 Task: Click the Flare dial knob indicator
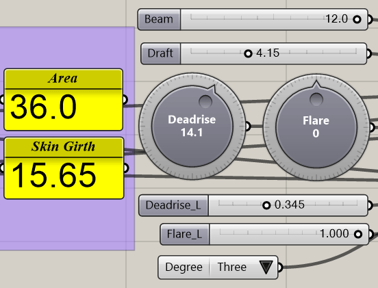tap(316, 99)
